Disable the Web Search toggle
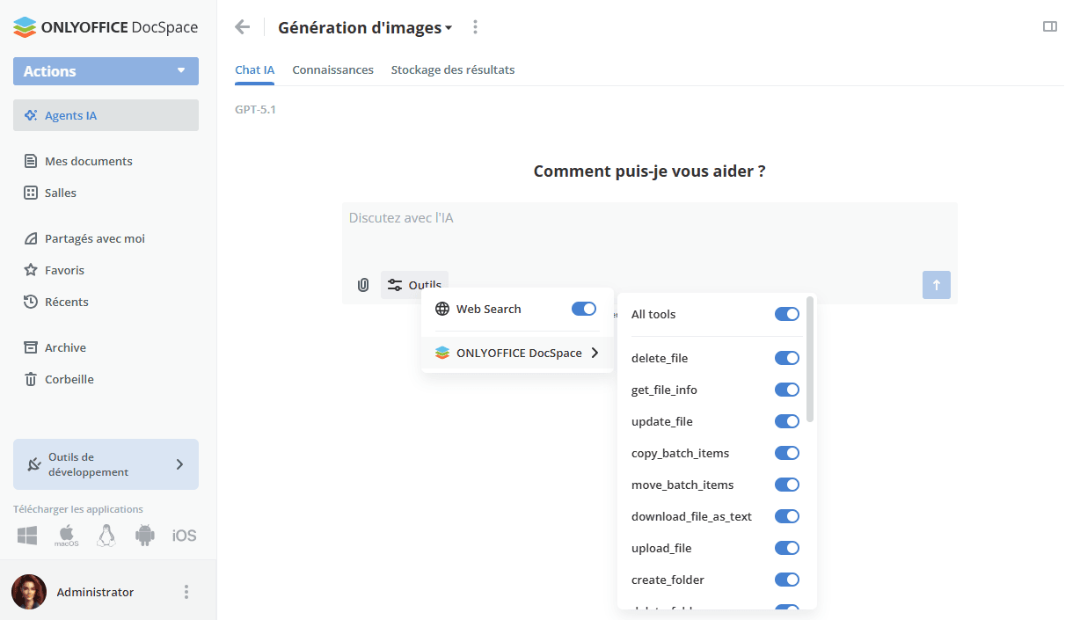This screenshot has width=1080, height=620. coord(583,309)
